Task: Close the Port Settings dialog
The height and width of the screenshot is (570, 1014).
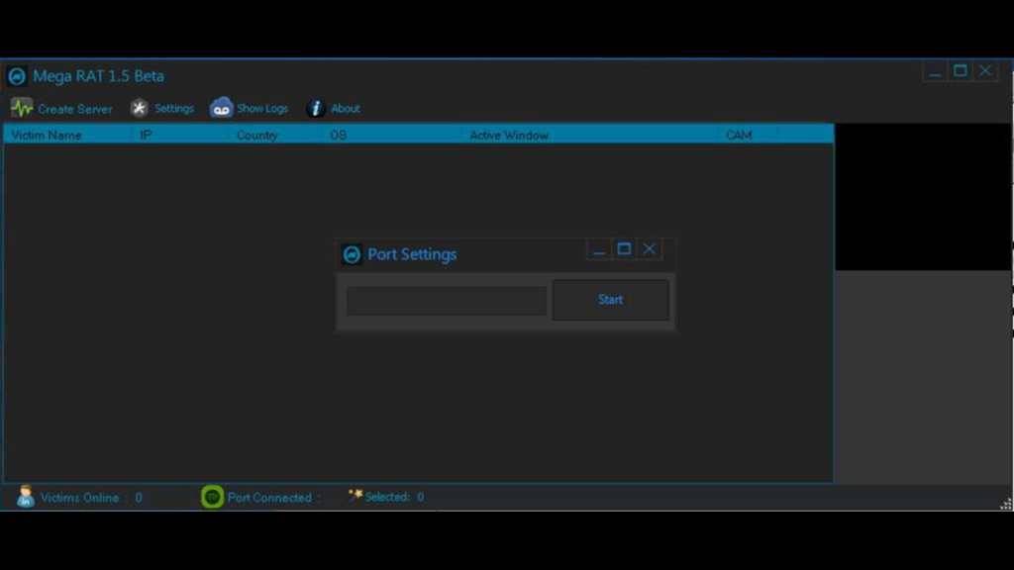Action: (x=650, y=249)
